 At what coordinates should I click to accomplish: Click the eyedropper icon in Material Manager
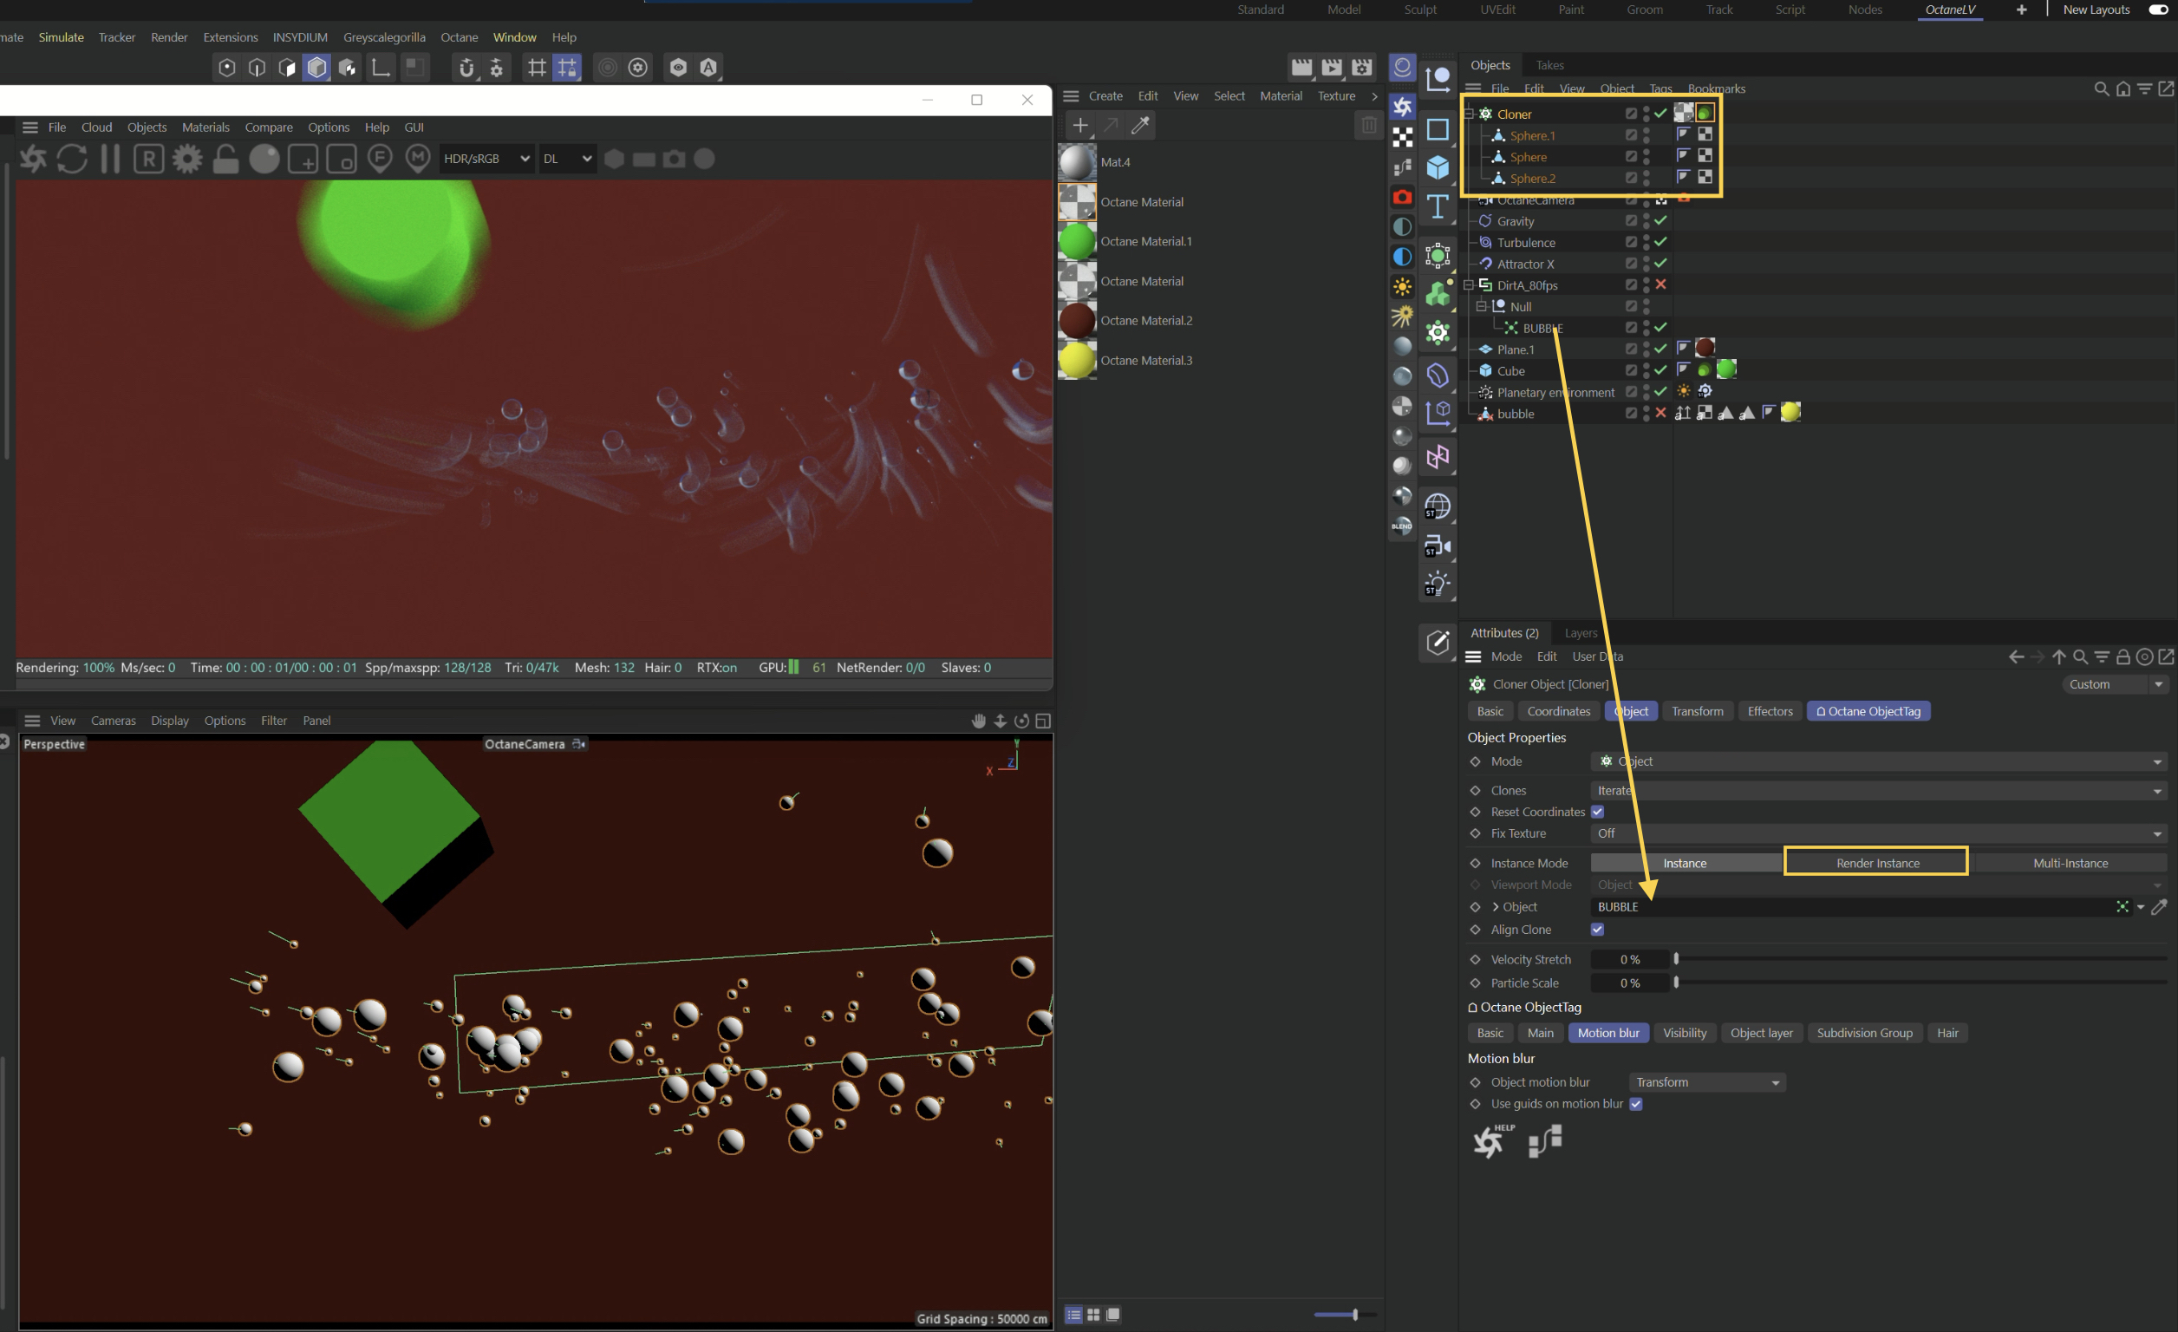pyautogui.click(x=1141, y=126)
